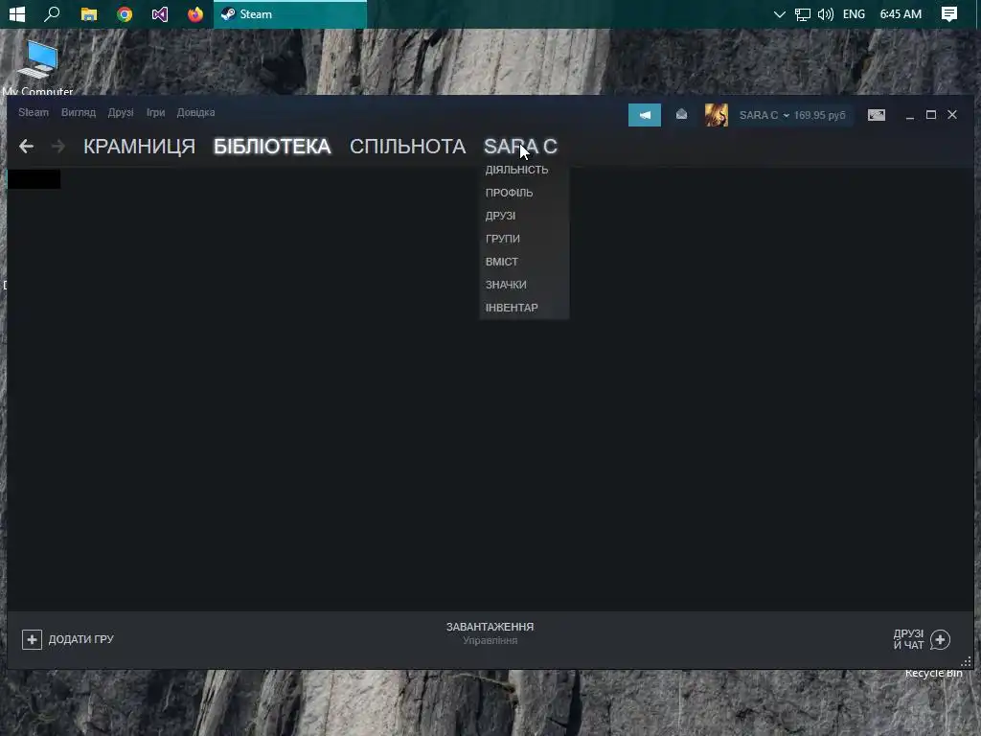Open Windows search from taskbar
The width and height of the screenshot is (981, 736).
[52, 13]
